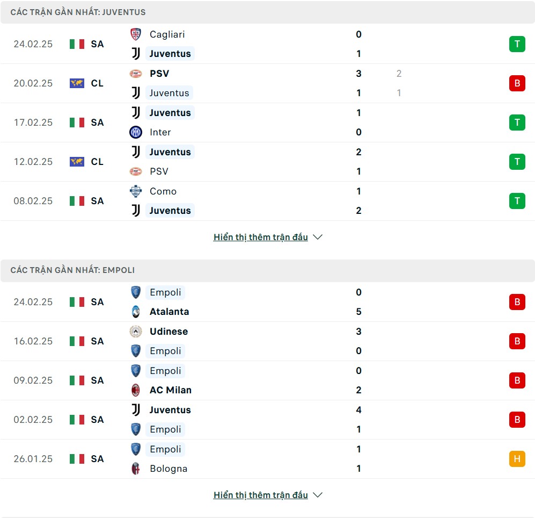The width and height of the screenshot is (535, 518).
Task: Click the CL competition flag on 12.02.25
Action: tap(77, 162)
